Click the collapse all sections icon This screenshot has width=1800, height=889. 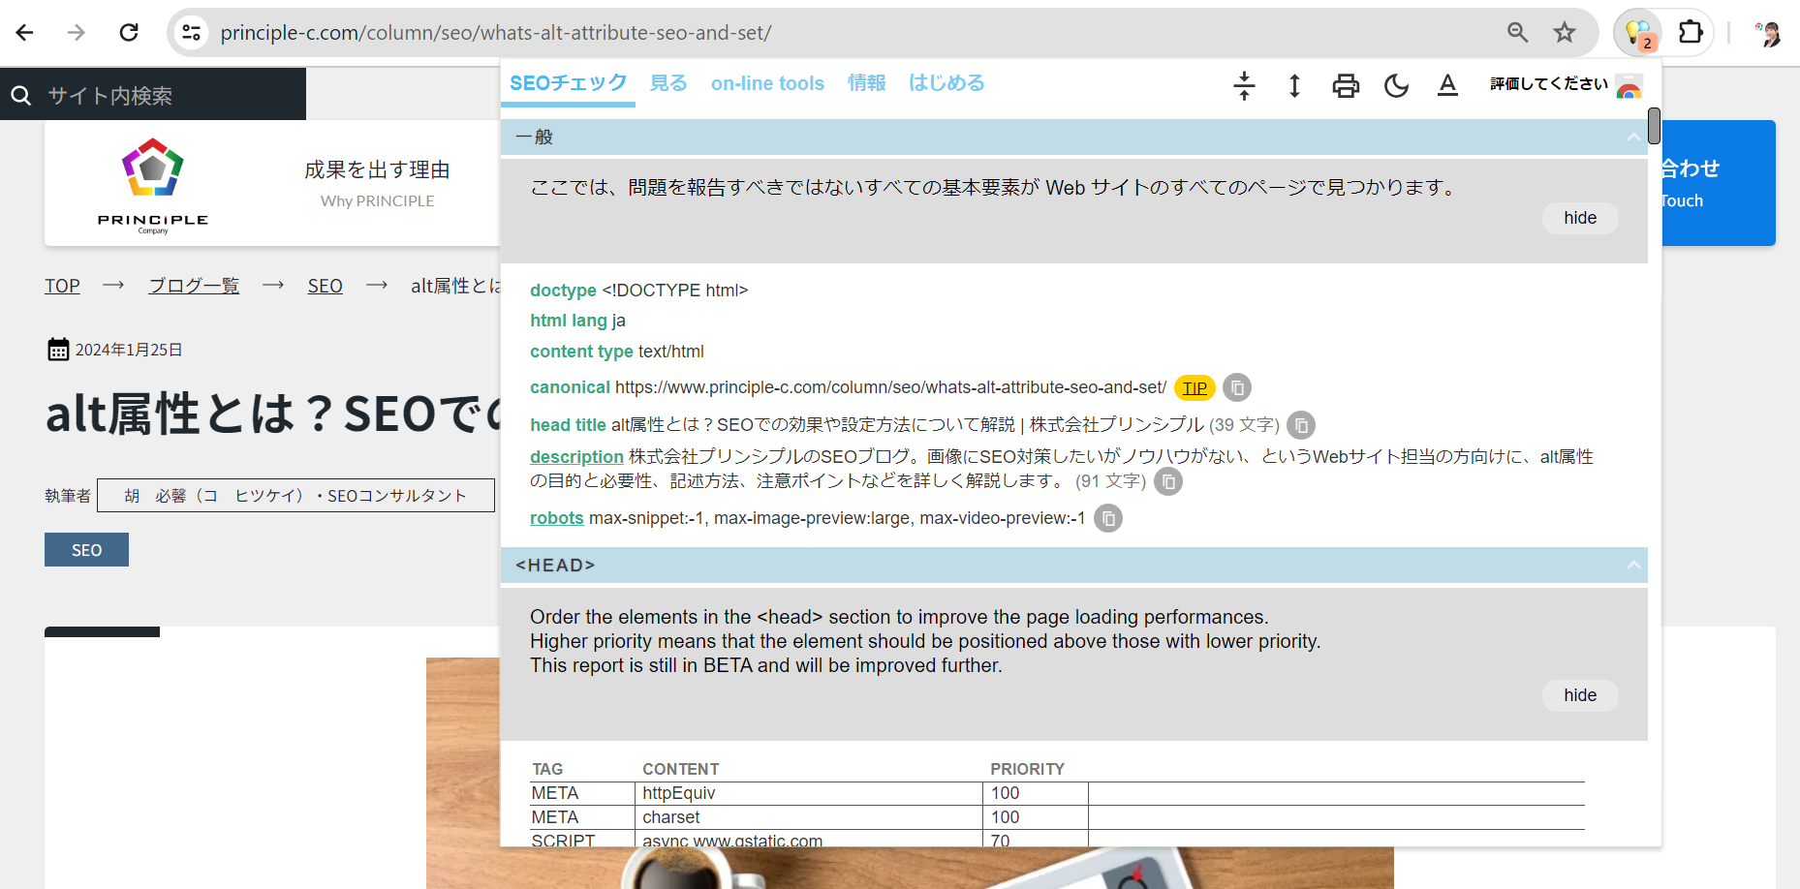tap(1244, 86)
